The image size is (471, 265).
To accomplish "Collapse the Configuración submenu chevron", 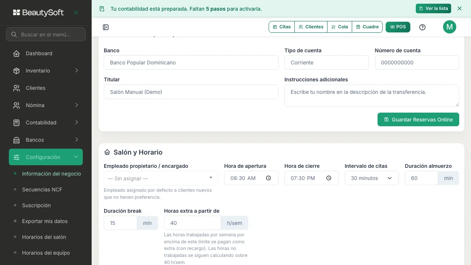I will 76,157.
